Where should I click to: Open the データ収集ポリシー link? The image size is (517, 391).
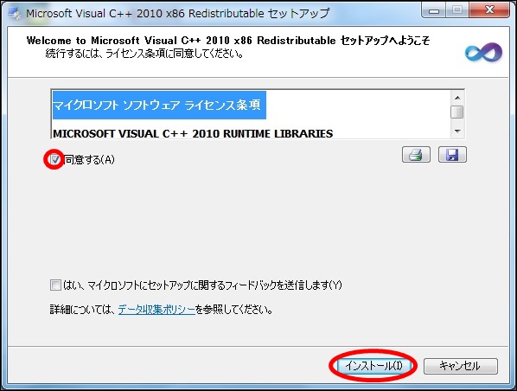[x=156, y=310]
